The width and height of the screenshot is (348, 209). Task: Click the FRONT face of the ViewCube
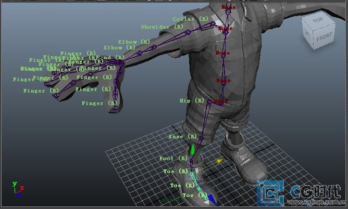point(324,37)
